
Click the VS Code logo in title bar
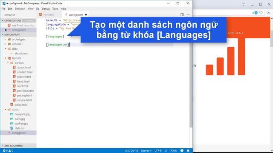[4, 3]
